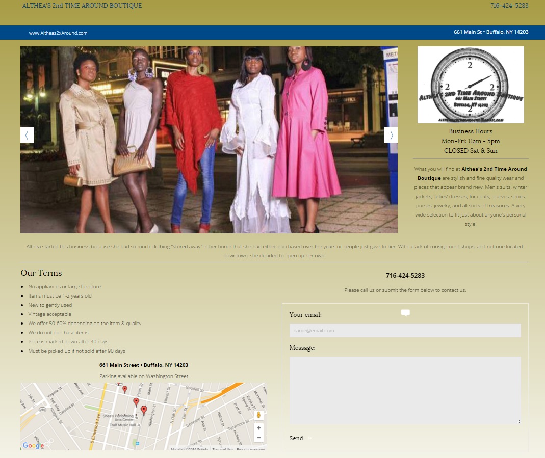
Task: Open the map Terms of Use link
Action: (222, 449)
